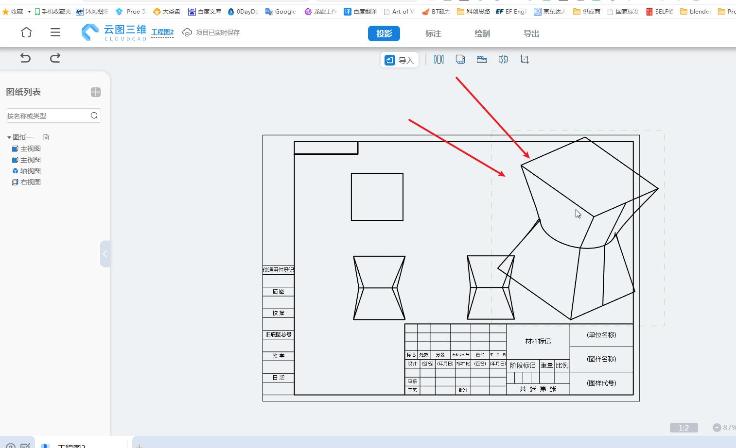This screenshot has width=736, height=448.
Task: Select the projected view tool icon
Action: (x=460, y=59)
